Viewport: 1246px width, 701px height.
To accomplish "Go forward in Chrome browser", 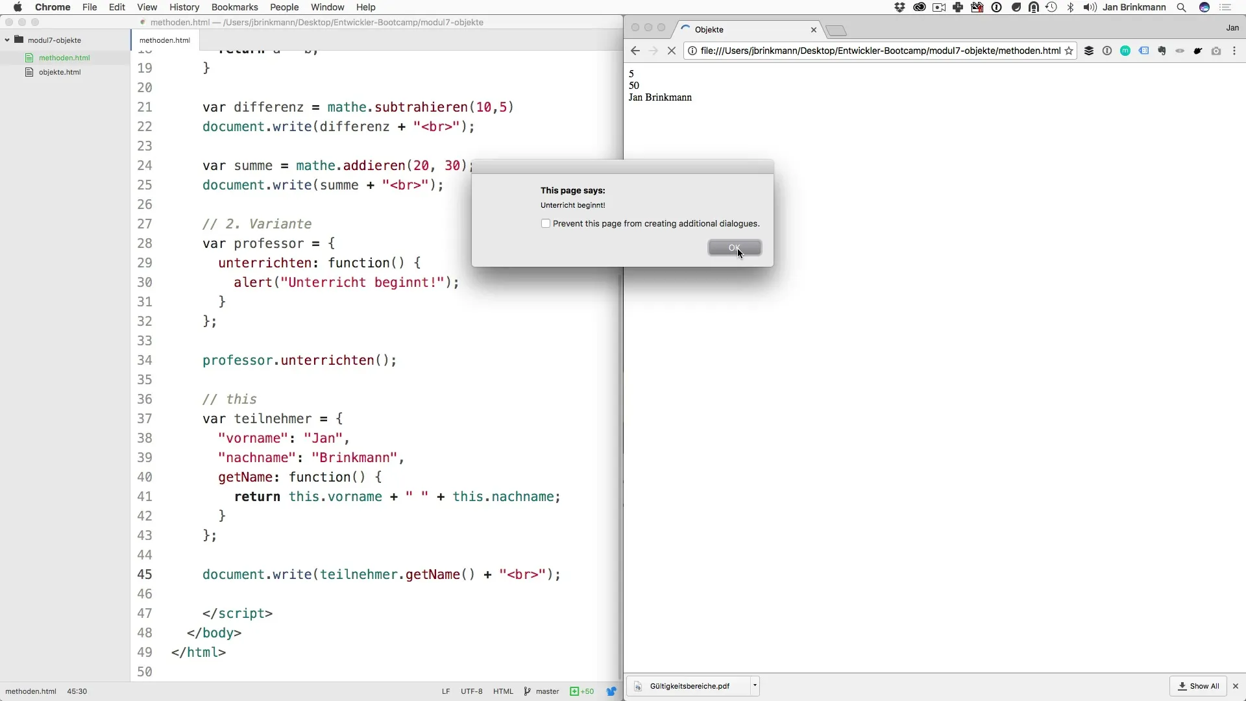I will click(654, 51).
